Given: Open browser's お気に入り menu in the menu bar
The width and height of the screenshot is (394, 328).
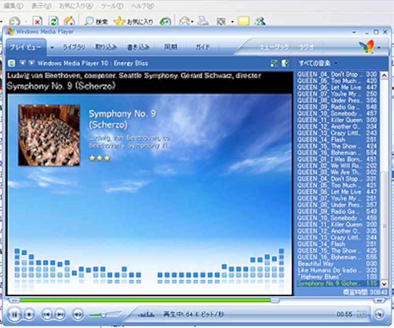Looking at the screenshot, I should pyautogui.click(x=76, y=6).
